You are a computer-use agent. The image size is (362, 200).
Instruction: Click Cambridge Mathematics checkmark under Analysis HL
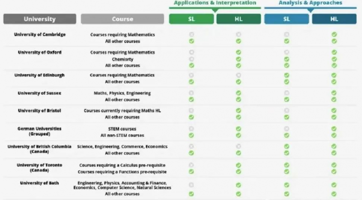click(334, 34)
